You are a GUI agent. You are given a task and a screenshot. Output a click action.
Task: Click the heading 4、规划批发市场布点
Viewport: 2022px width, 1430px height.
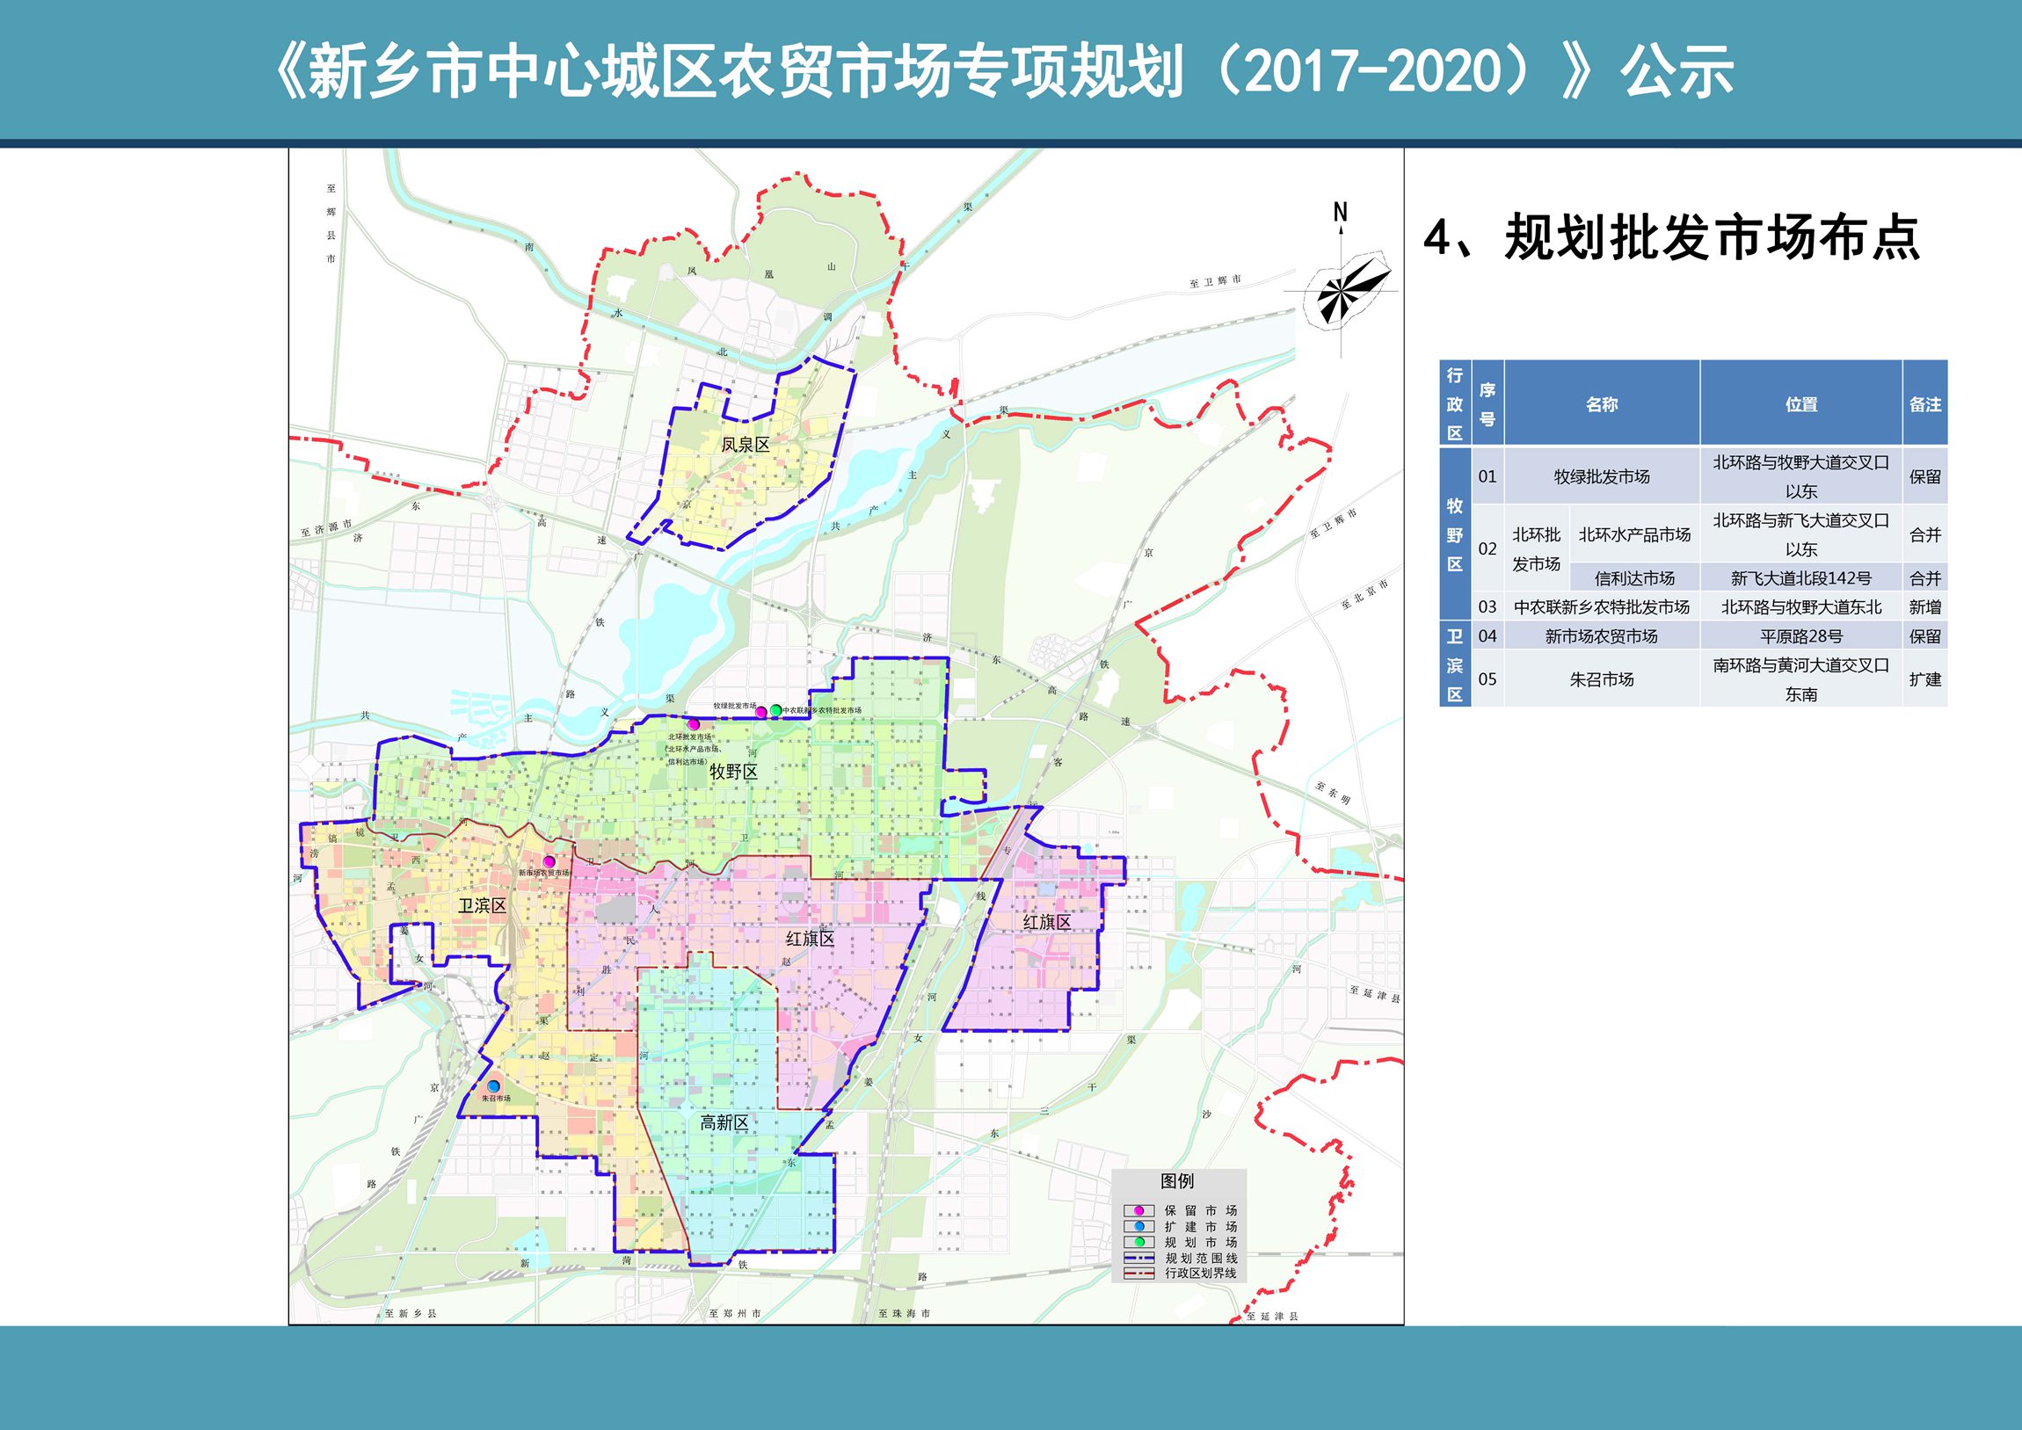point(1671,237)
